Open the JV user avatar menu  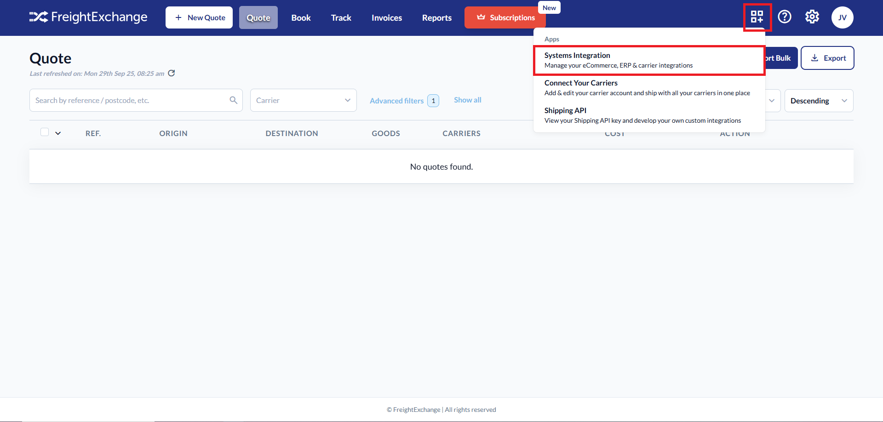pos(842,17)
